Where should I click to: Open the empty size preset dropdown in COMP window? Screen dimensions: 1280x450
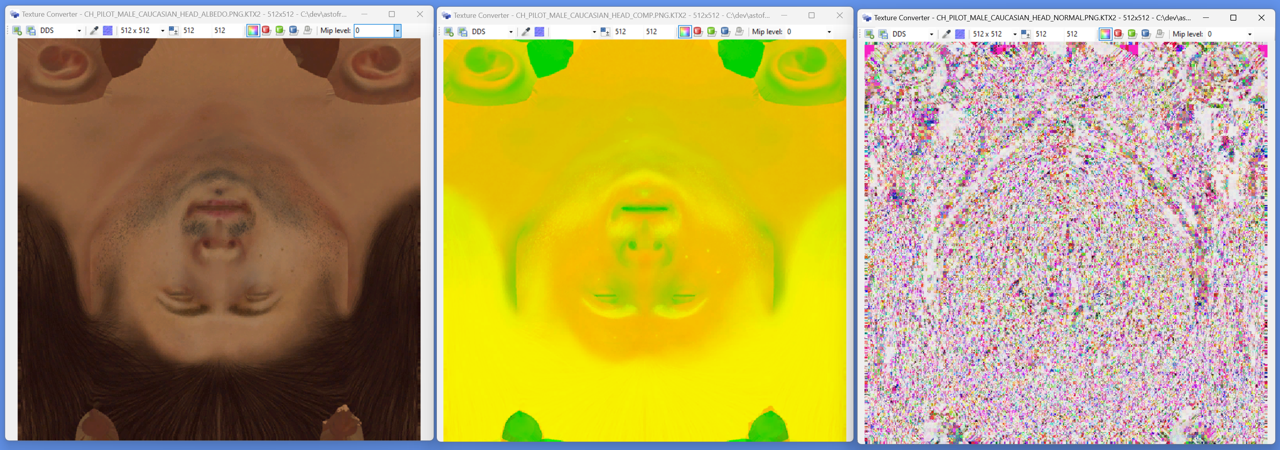[574, 32]
